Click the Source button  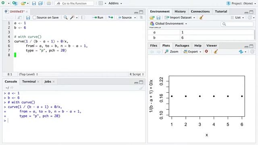click(x=125, y=17)
